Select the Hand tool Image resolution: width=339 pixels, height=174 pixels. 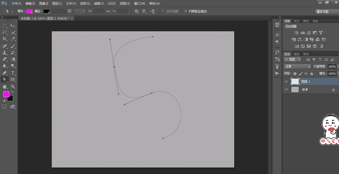[x=5, y=87]
